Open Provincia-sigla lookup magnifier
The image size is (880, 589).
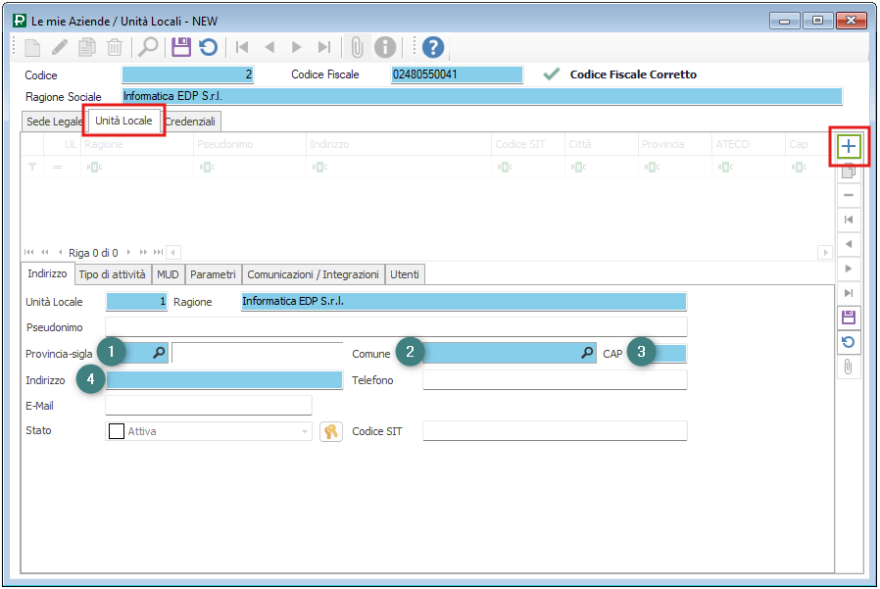click(159, 353)
